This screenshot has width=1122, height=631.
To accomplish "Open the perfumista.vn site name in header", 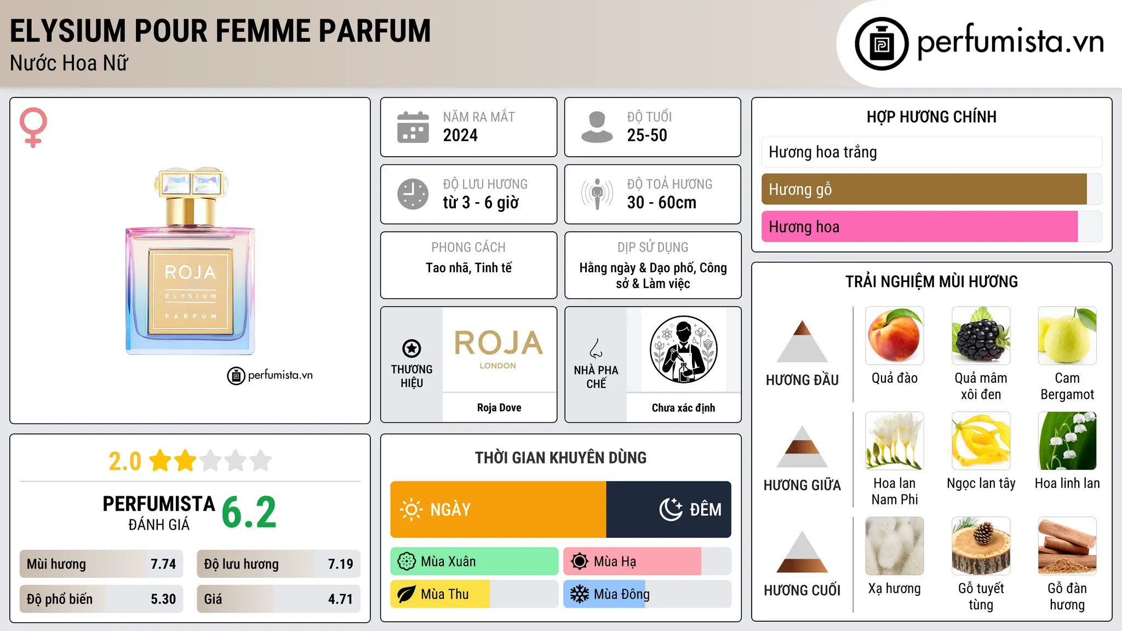I will pos(1011,42).
